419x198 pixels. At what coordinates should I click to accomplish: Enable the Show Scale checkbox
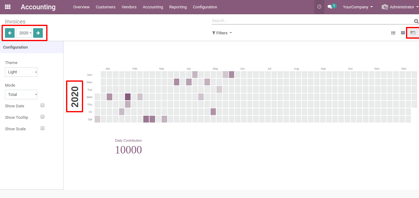42,128
